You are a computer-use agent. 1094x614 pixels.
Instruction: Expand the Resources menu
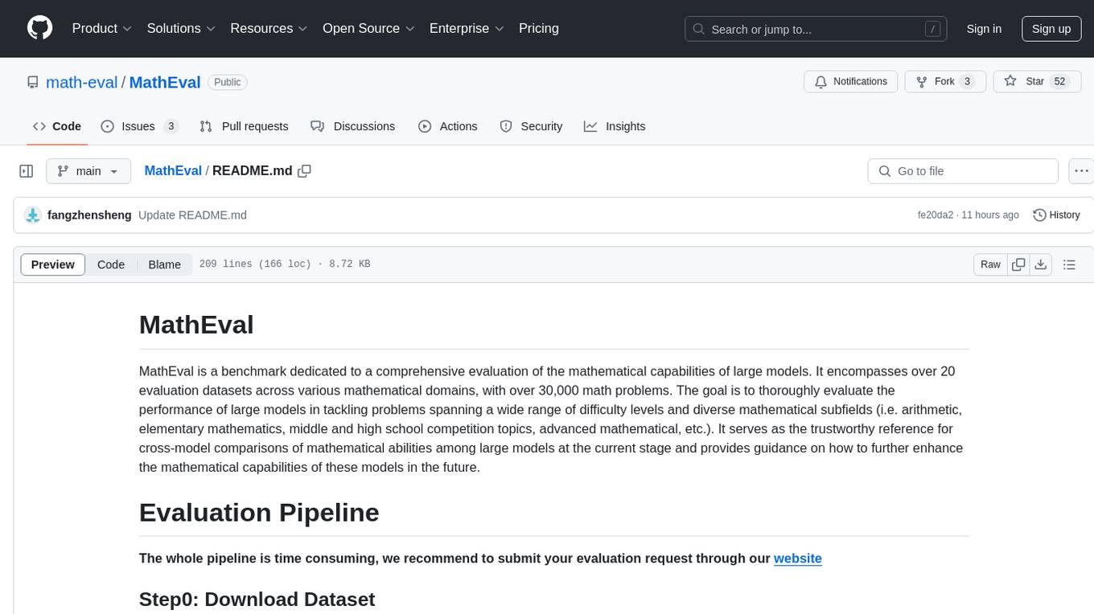point(269,28)
